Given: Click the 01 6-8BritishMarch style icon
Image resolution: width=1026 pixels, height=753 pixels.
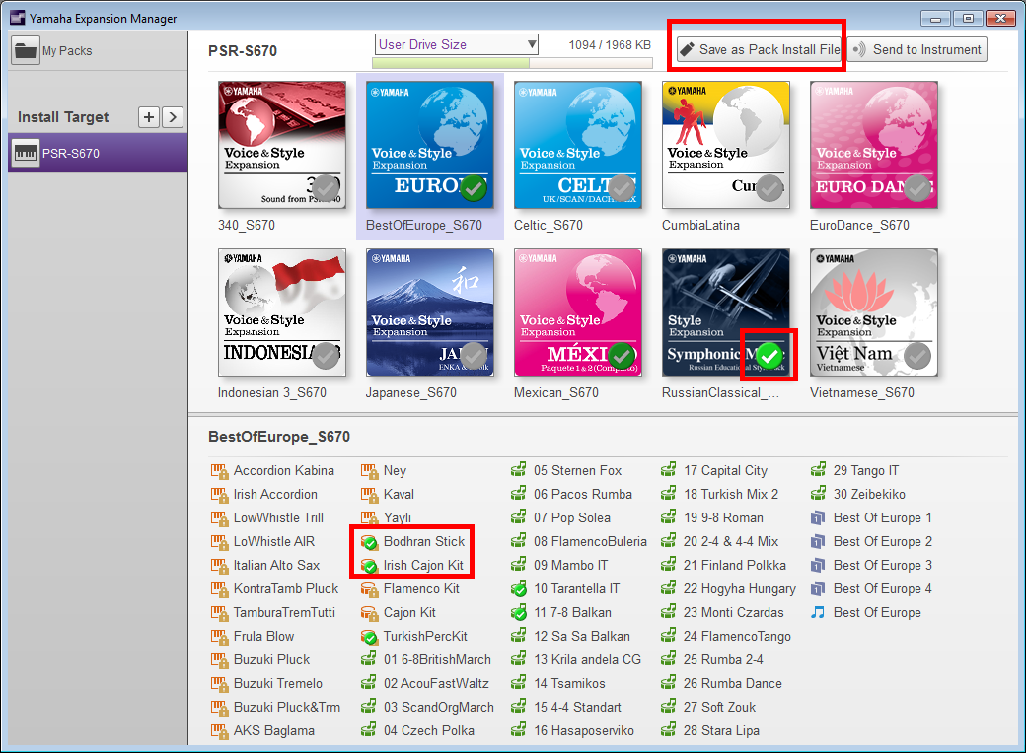Looking at the screenshot, I should pos(369,659).
